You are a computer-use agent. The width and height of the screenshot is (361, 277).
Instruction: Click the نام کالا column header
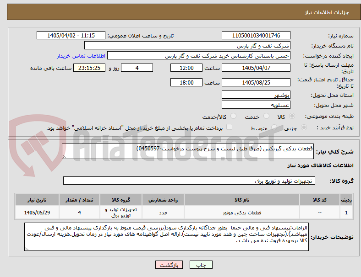242,200
